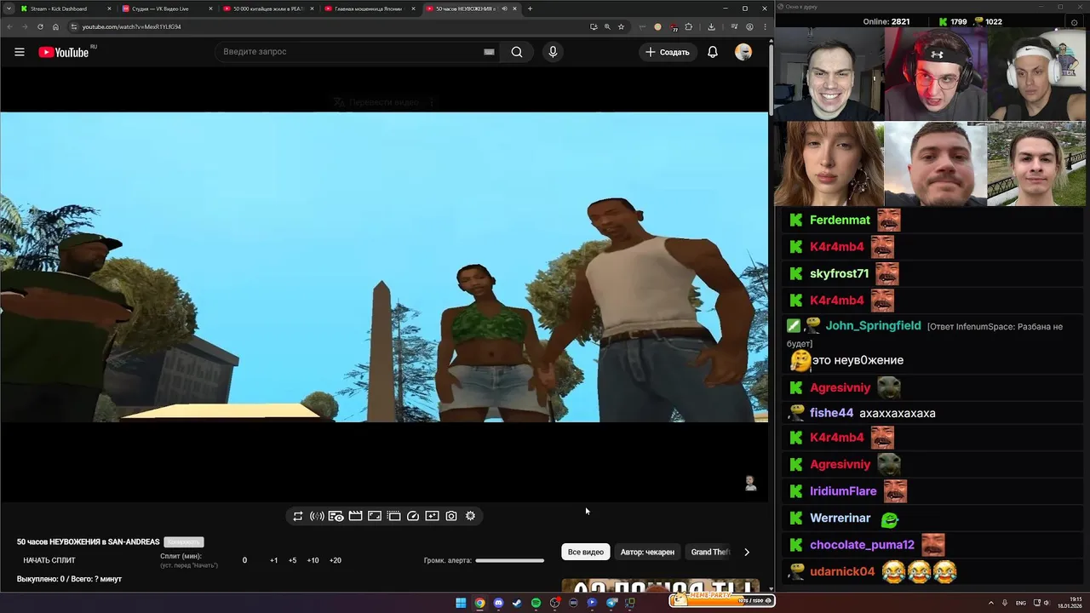Adjust the Громк. алерта volume slider
The width and height of the screenshot is (1090, 613).
509,560
